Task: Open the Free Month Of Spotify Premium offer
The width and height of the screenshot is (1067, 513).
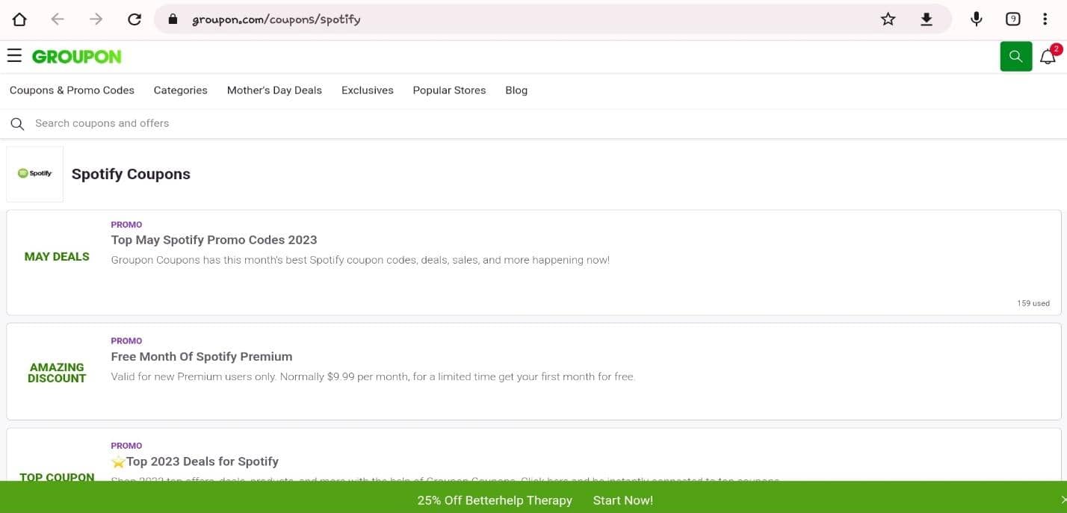Action: 201,356
